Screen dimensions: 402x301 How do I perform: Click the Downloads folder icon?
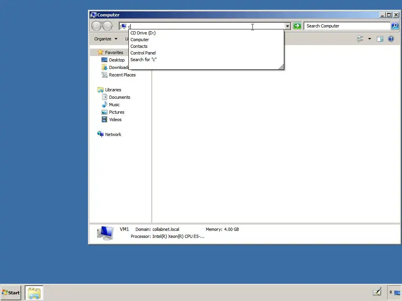(104, 67)
